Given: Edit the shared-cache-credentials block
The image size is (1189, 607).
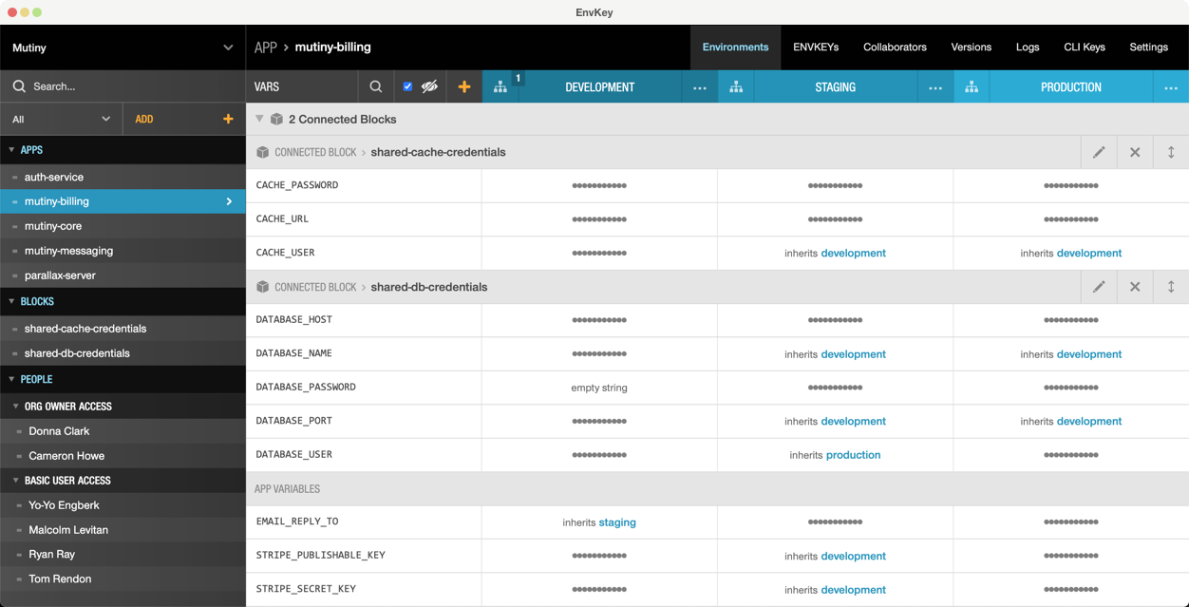Looking at the screenshot, I should (x=1099, y=152).
